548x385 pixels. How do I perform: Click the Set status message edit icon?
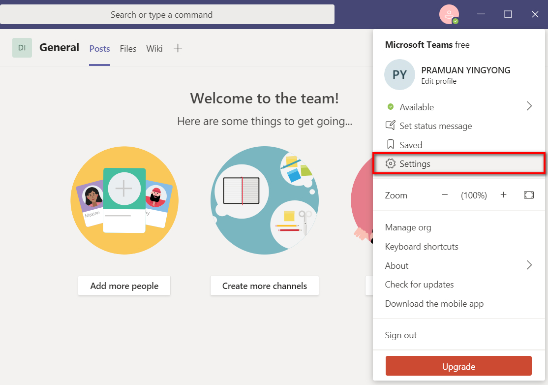pos(391,126)
